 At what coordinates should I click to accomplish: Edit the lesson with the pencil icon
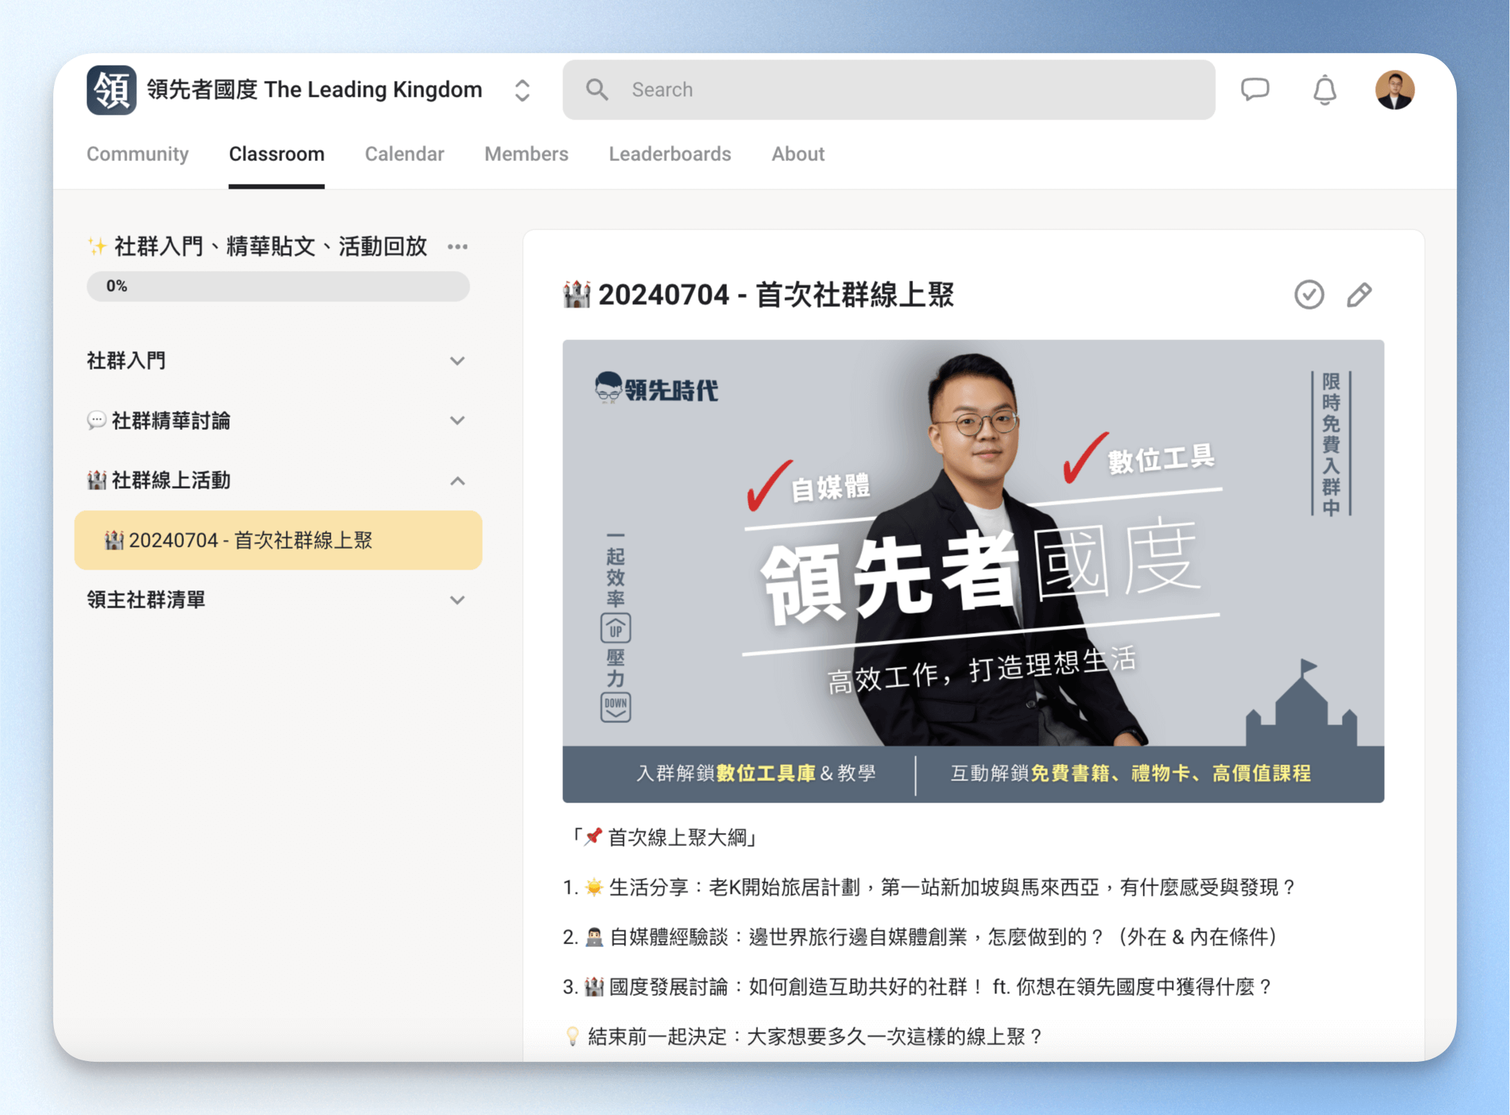click(1359, 295)
